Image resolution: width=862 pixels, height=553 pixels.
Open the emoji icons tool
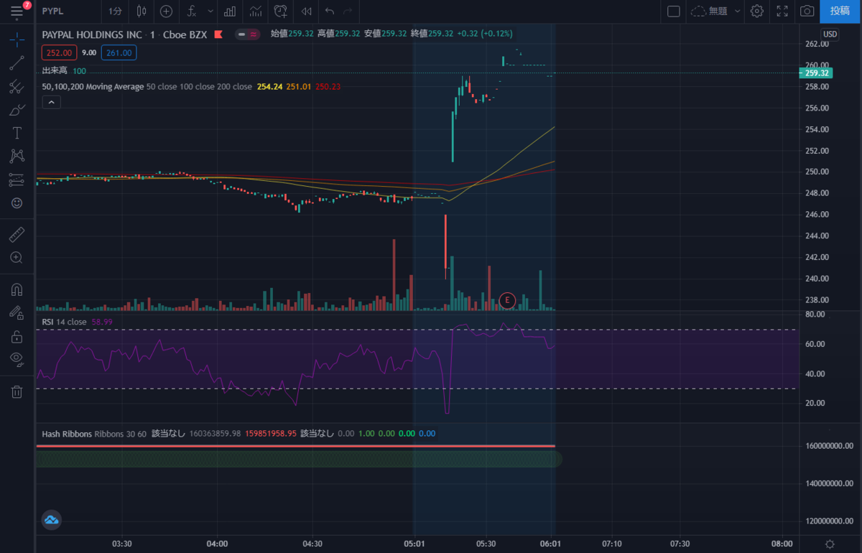(x=17, y=203)
